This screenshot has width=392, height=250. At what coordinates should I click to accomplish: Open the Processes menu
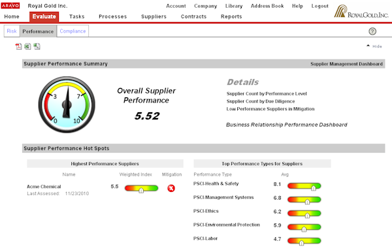(x=113, y=16)
